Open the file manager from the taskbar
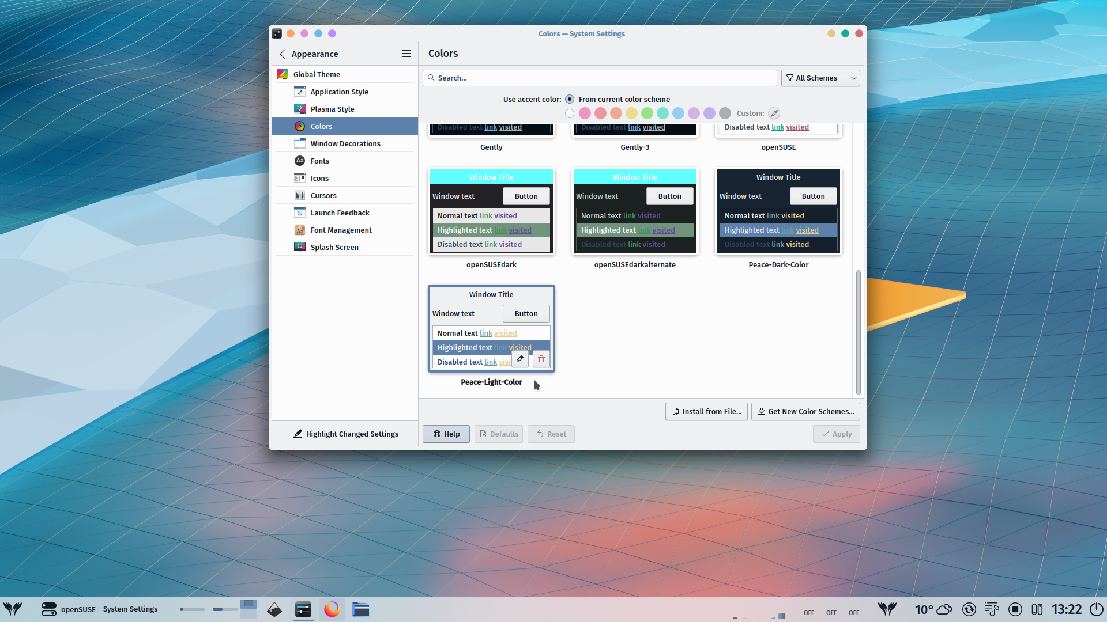 pos(361,609)
